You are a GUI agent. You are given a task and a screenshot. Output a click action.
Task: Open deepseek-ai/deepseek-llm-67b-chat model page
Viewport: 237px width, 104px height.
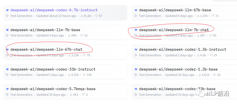click(46, 50)
